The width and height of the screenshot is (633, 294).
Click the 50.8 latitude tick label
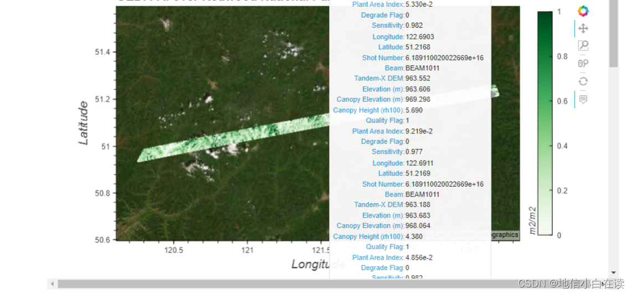pyautogui.click(x=103, y=193)
